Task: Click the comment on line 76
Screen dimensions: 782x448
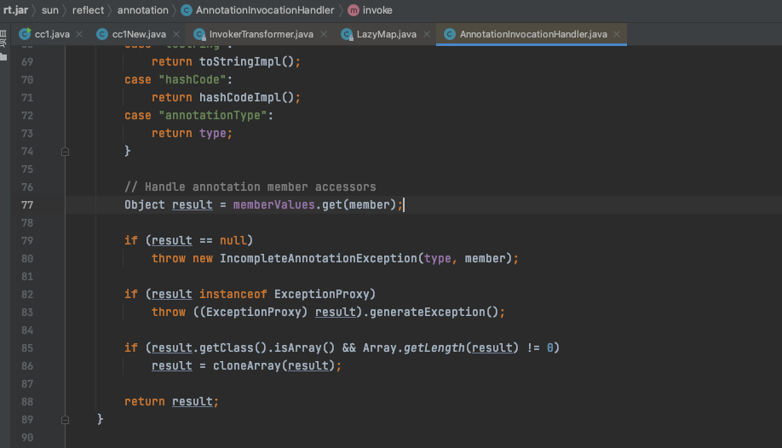Action: [250, 187]
